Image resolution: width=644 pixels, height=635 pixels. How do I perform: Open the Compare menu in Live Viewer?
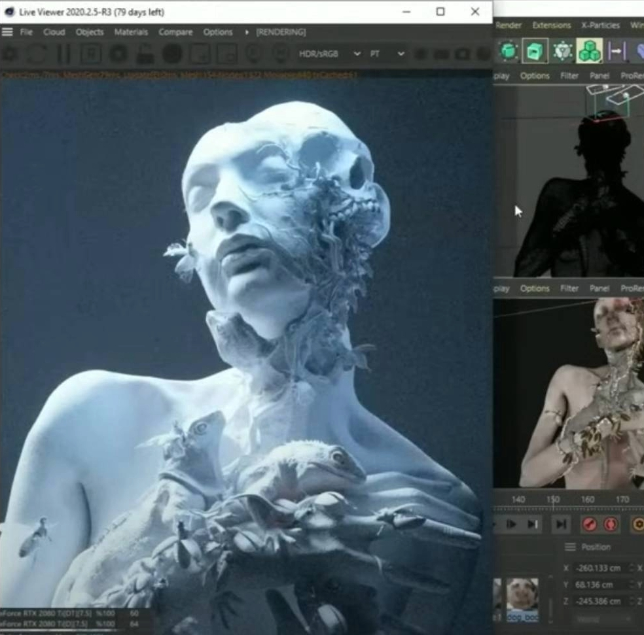coord(175,31)
